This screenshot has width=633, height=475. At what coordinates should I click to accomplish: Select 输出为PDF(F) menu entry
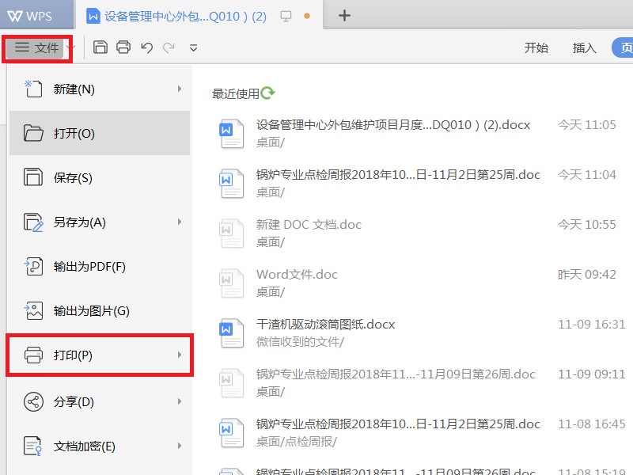pyautogui.click(x=100, y=266)
